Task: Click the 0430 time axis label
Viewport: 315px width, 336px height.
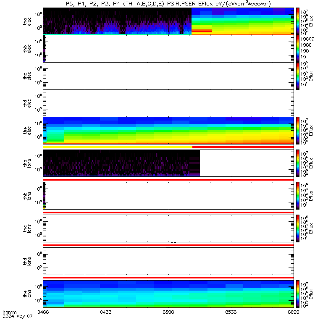Action: [x=106, y=312]
